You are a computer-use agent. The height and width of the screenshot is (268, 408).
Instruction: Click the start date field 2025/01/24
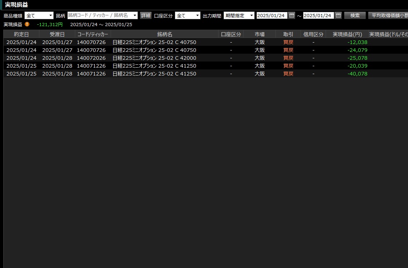click(272, 16)
